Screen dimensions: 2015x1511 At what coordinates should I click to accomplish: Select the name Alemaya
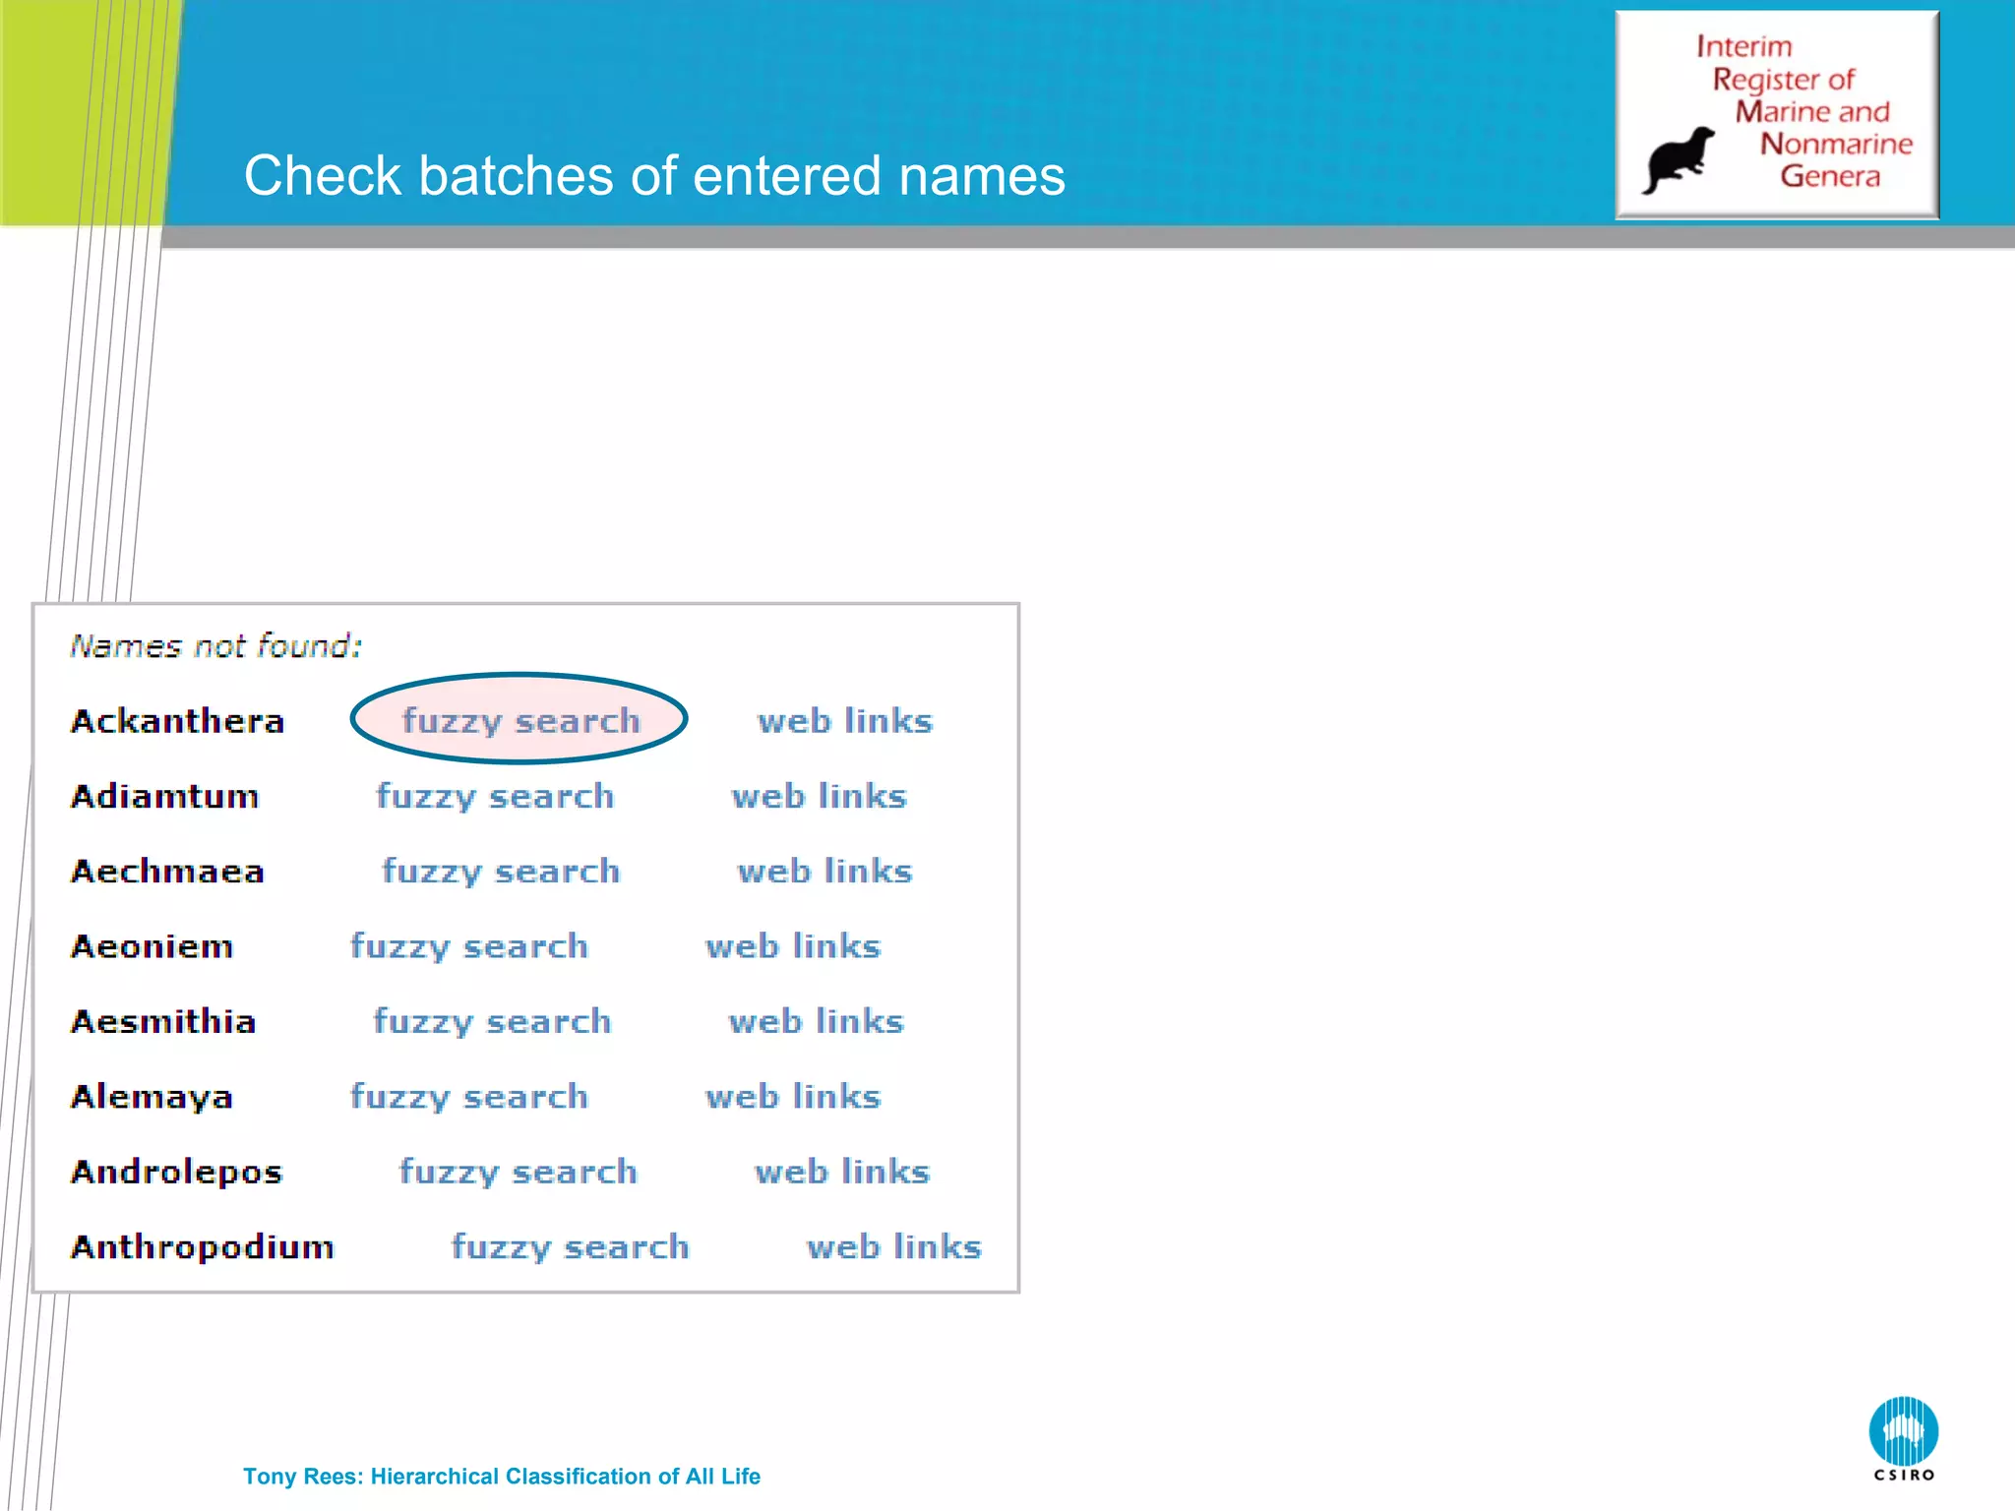click(152, 1096)
